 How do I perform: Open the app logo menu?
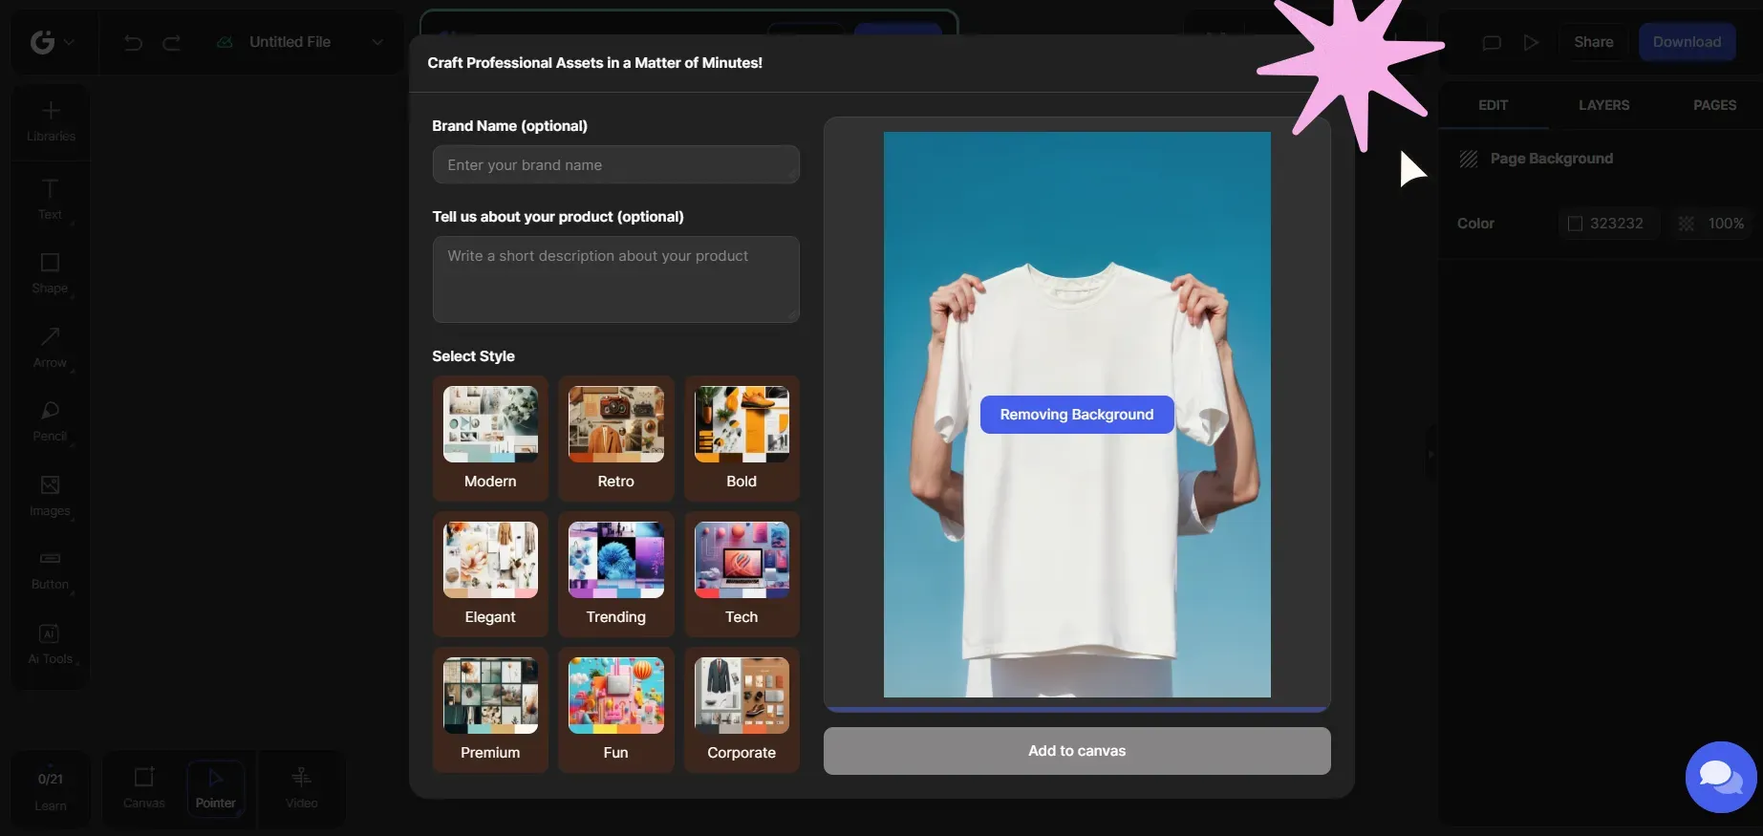click(x=52, y=42)
